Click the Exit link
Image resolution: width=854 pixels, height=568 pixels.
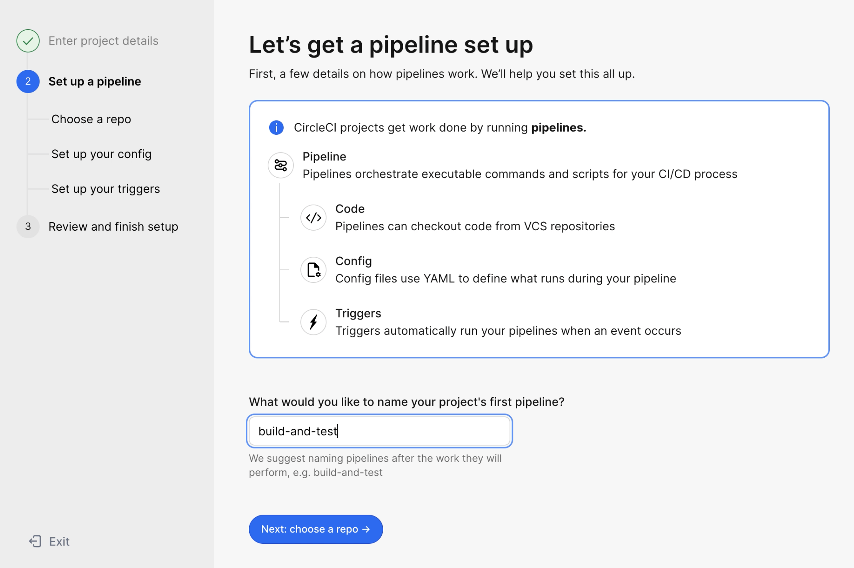point(59,541)
